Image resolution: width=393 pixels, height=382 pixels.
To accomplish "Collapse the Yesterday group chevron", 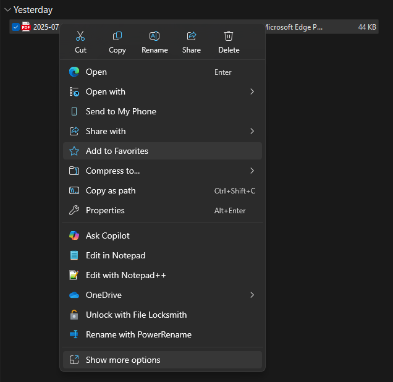I will (x=7, y=10).
